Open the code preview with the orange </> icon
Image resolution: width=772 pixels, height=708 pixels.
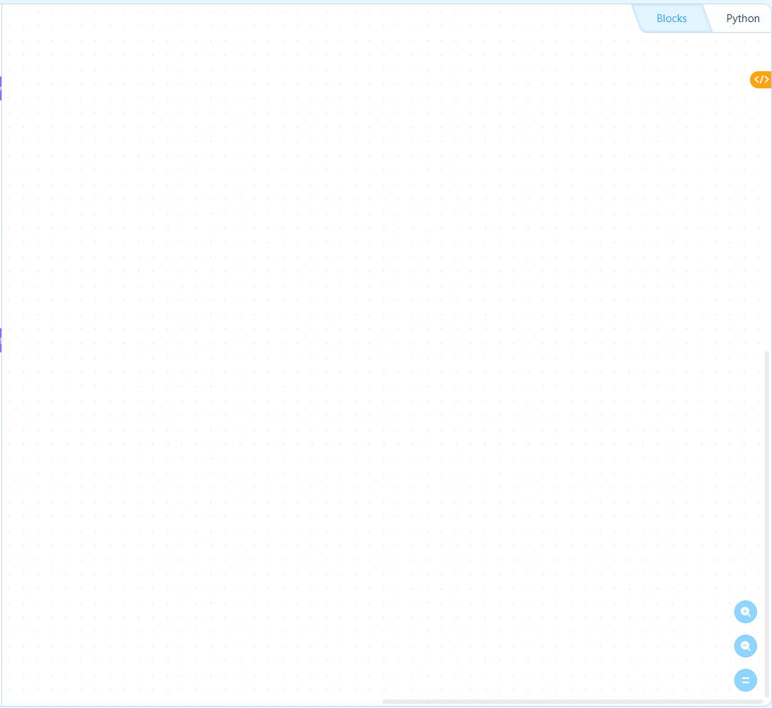(761, 79)
